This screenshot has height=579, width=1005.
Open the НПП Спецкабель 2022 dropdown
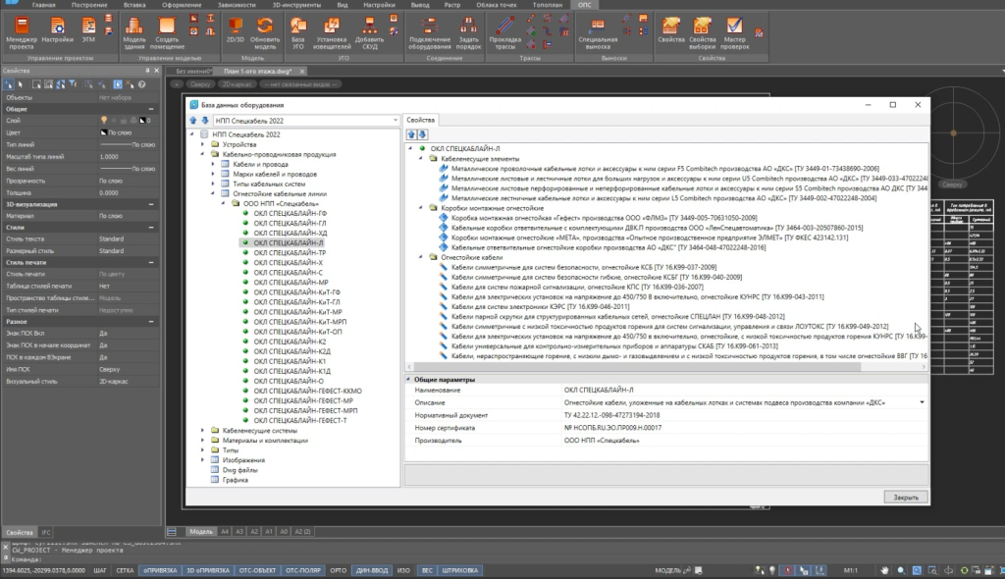coord(397,121)
